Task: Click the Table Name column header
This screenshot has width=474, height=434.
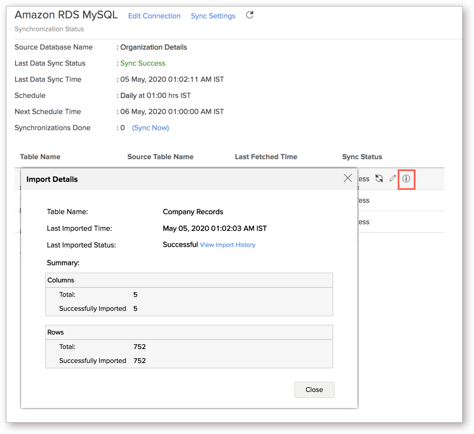Action: point(40,156)
